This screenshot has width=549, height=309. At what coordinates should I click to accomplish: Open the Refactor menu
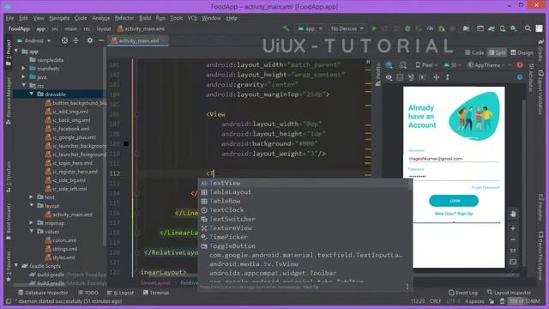(124, 18)
